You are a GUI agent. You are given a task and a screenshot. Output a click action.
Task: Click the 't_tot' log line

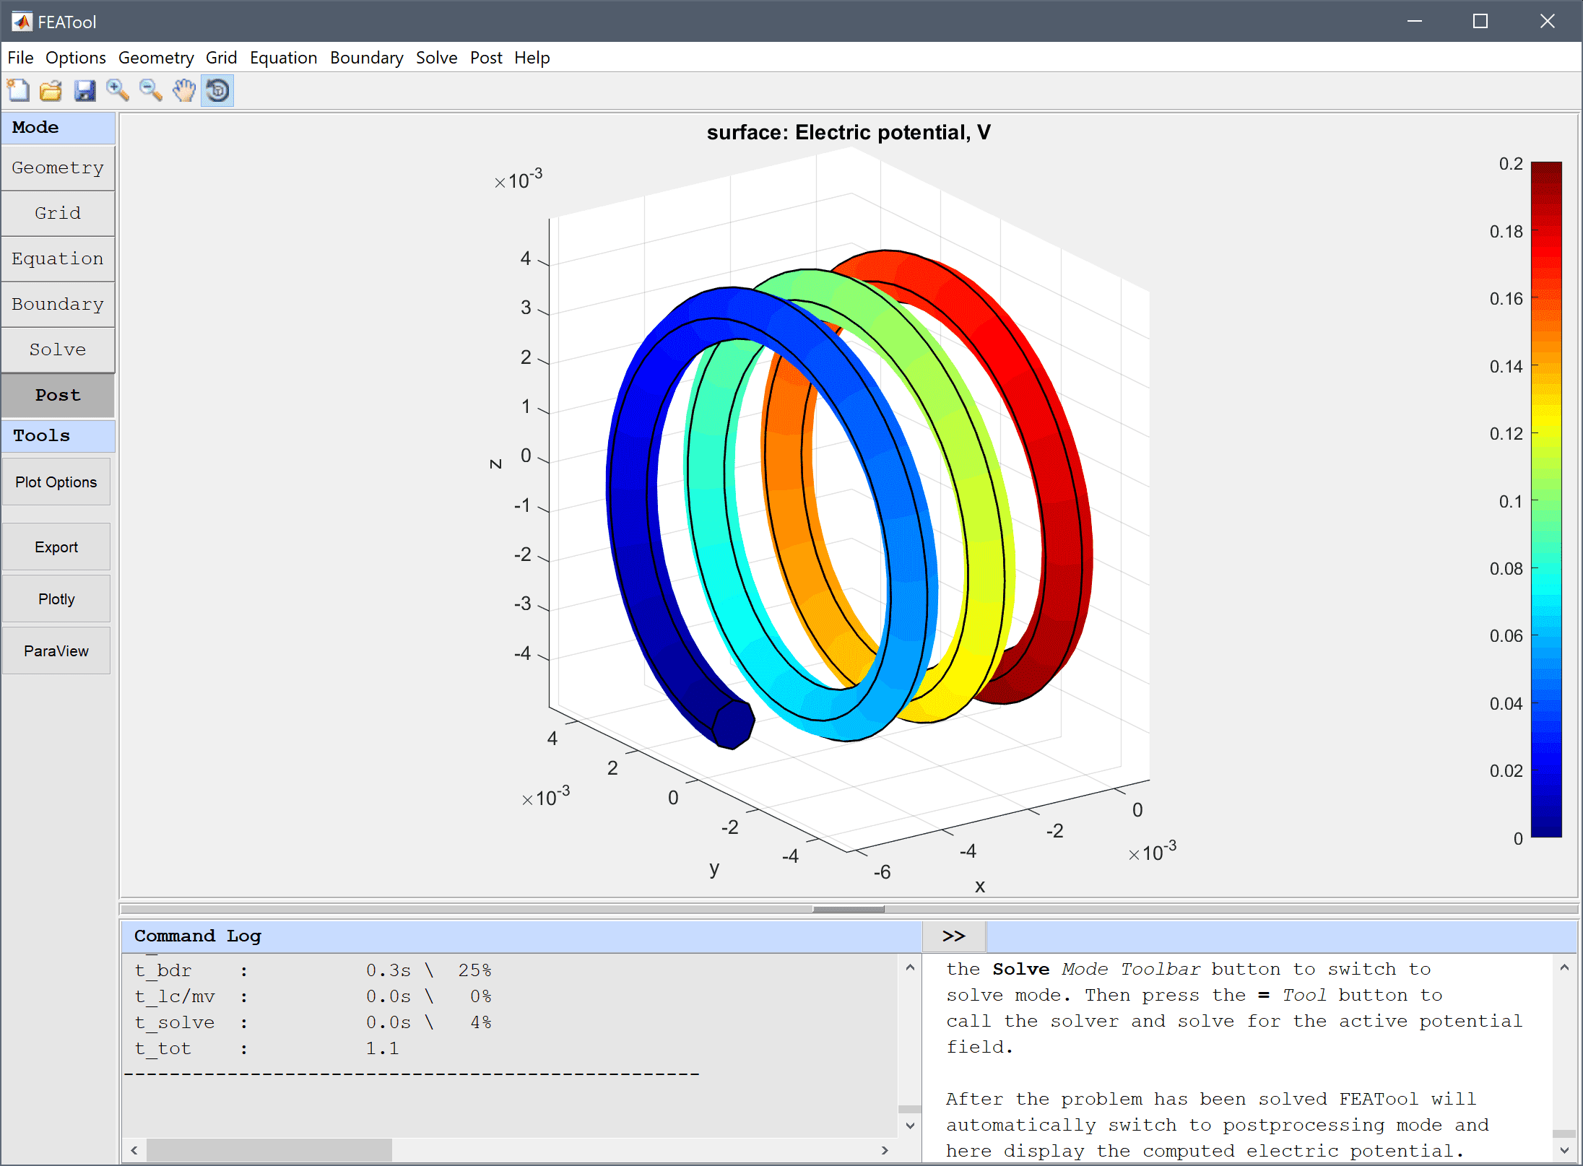click(x=266, y=1048)
